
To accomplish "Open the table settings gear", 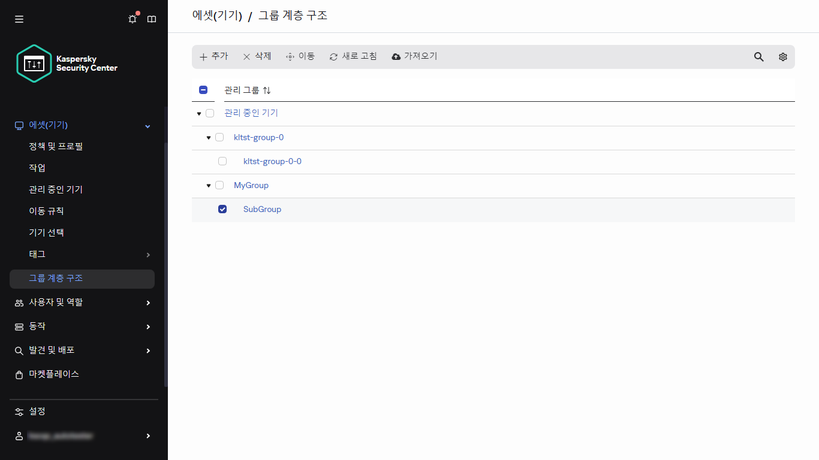I will 782,56.
